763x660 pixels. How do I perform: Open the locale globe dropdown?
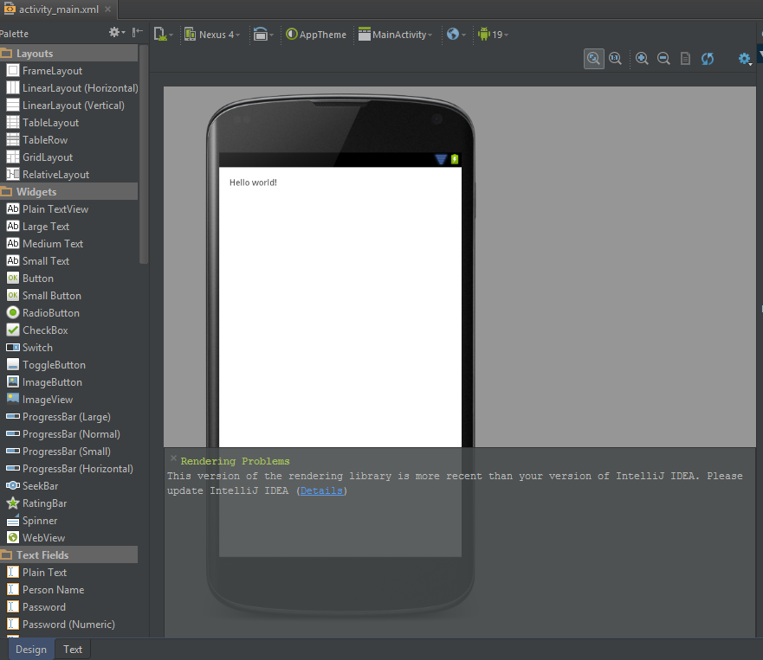[x=456, y=35]
